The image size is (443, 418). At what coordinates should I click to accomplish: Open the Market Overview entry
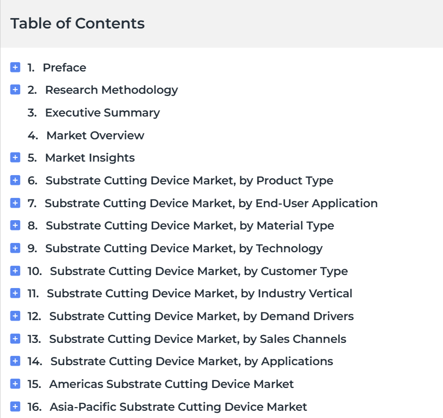pos(95,136)
